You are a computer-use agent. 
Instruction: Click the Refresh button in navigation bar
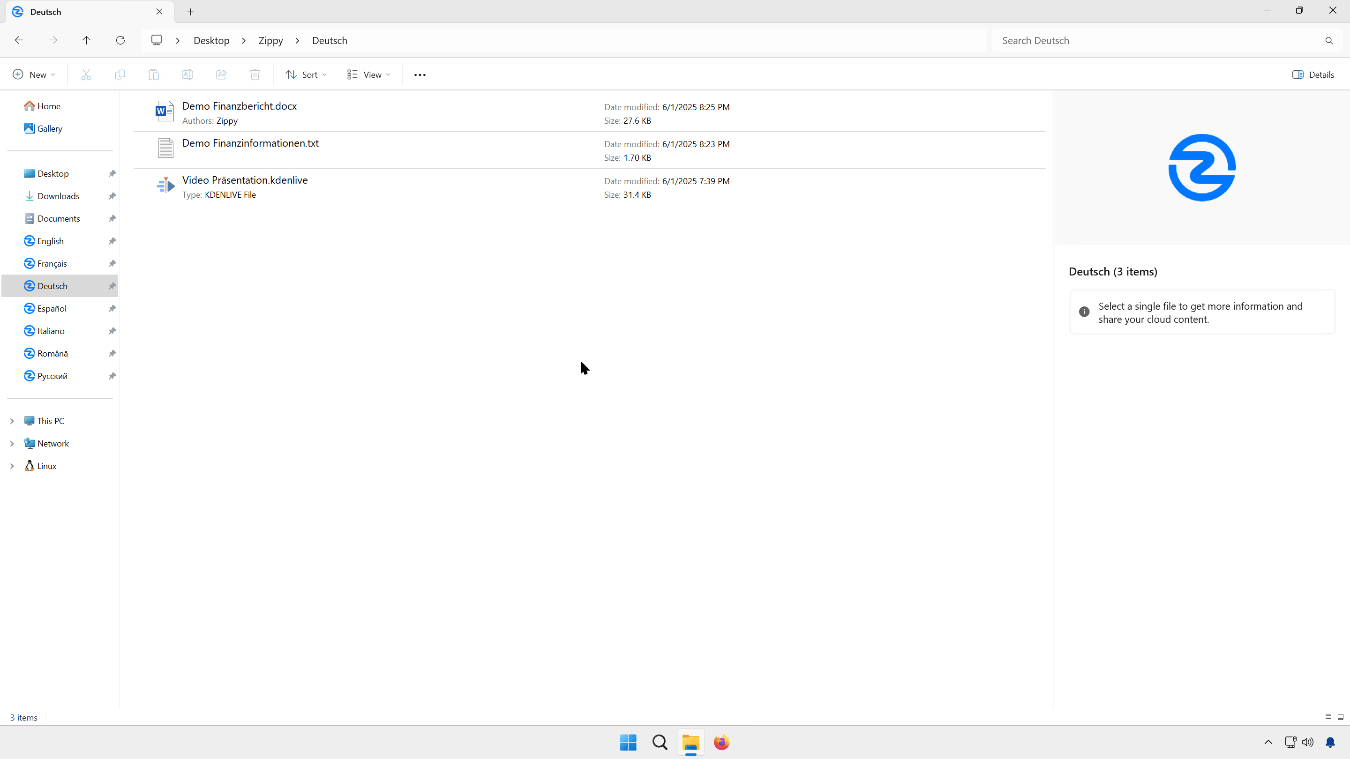[120, 40]
